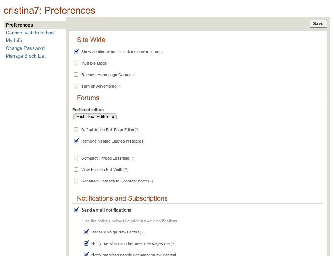Viewport: 334px width, 256px height.
Task: Enable Invisible Mode checkbox
Action: coord(76,63)
